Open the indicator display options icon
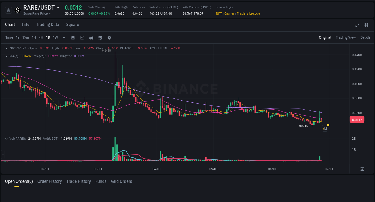Screen dimensions: 375x202 pos(100,37)
